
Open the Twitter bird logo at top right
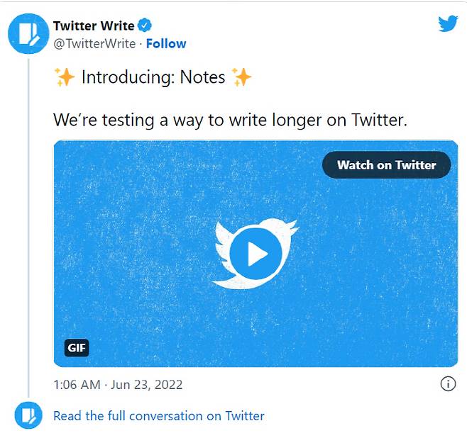coord(448,24)
